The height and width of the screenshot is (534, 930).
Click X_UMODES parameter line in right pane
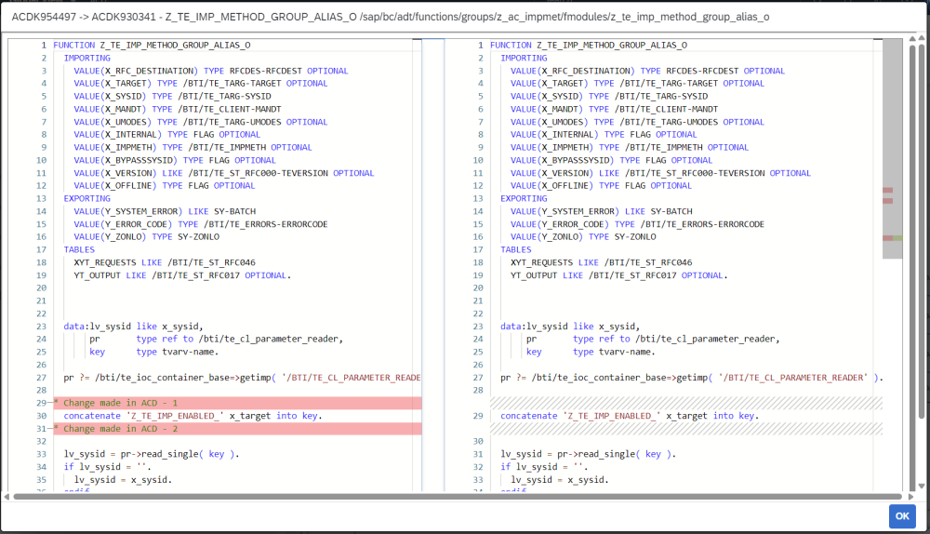click(638, 122)
